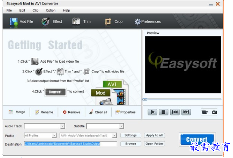The image size is (233, 158).
Task: Select the Trim tool
Action: (81, 22)
